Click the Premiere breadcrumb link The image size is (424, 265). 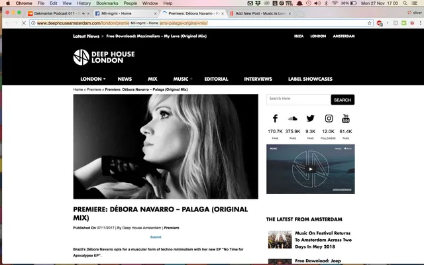(x=94, y=89)
